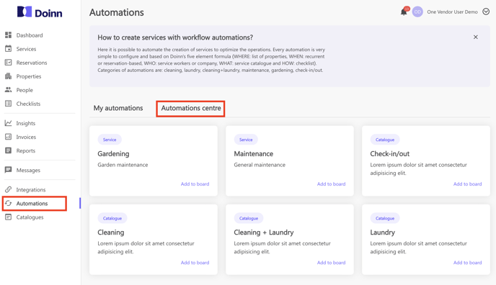Screen dimensions: 496x285
Task: Navigate to Properties in sidebar
Action: tap(29, 76)
